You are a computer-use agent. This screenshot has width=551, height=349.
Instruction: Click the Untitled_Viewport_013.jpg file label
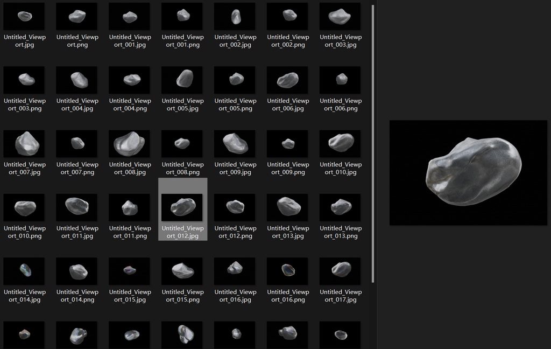pos(288,232)
